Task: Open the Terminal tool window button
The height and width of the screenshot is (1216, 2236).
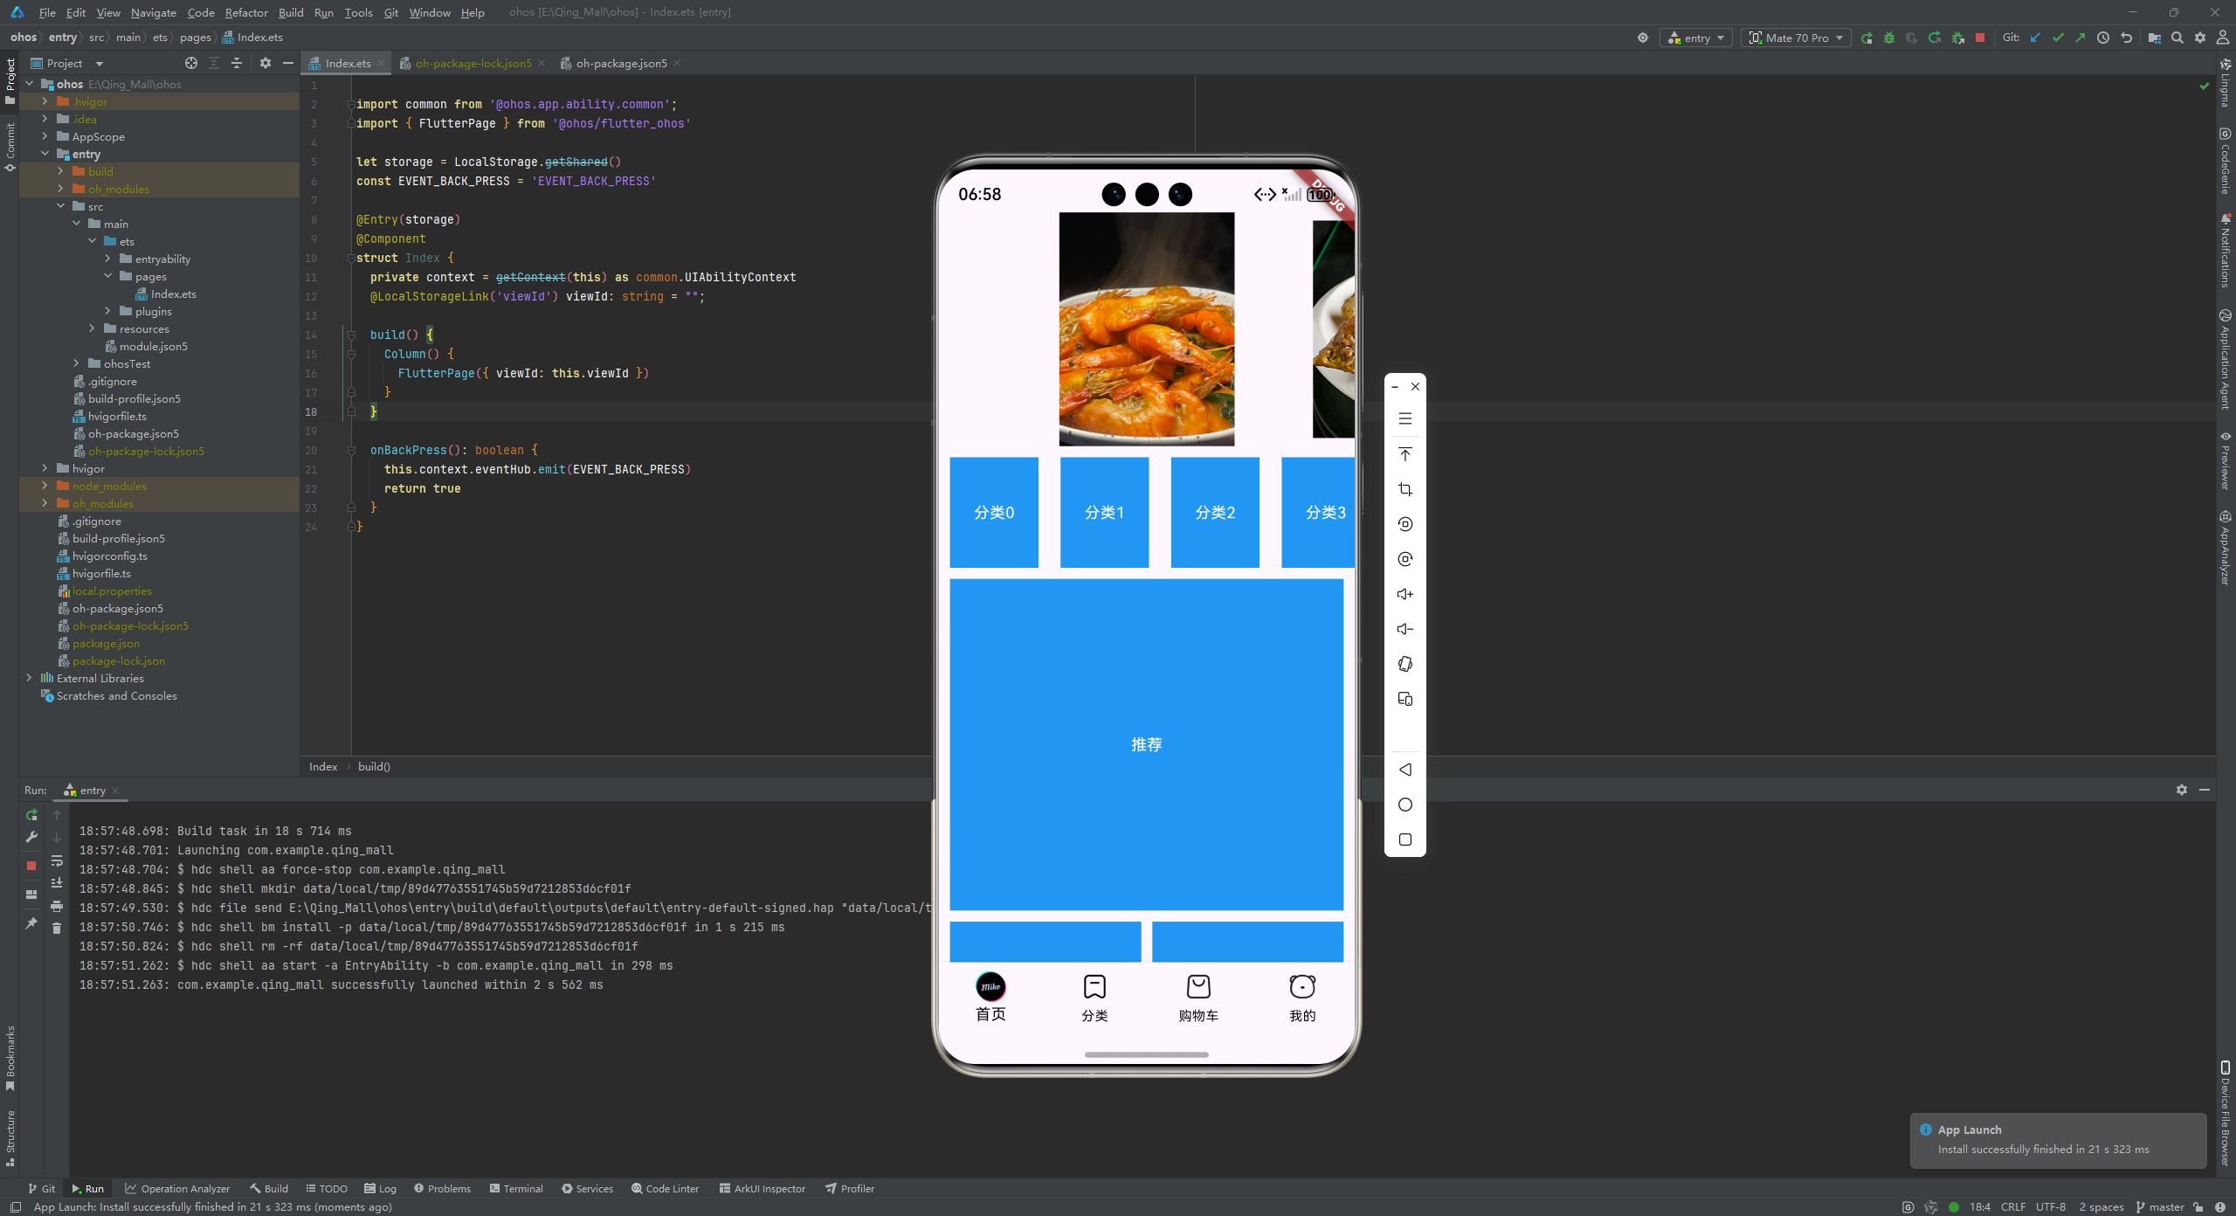Action: tap(516, 1188)
